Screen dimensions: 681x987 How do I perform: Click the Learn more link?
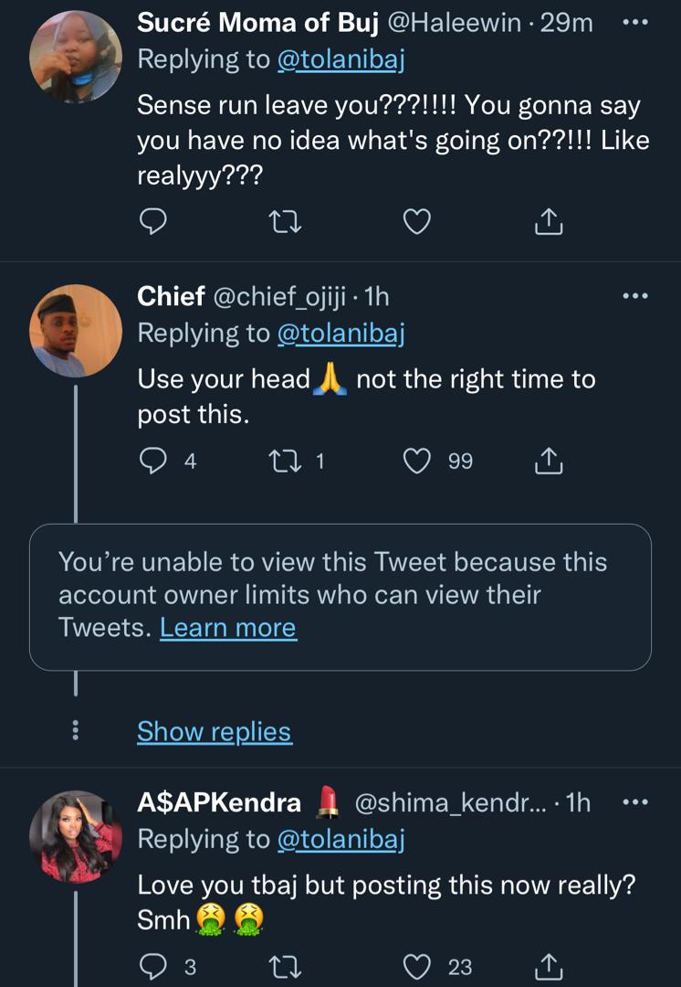[x=228, y=628]
